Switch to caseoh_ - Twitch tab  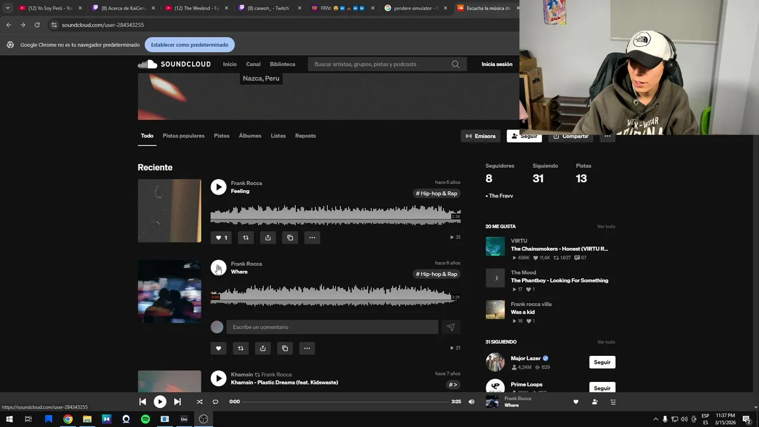270,8
